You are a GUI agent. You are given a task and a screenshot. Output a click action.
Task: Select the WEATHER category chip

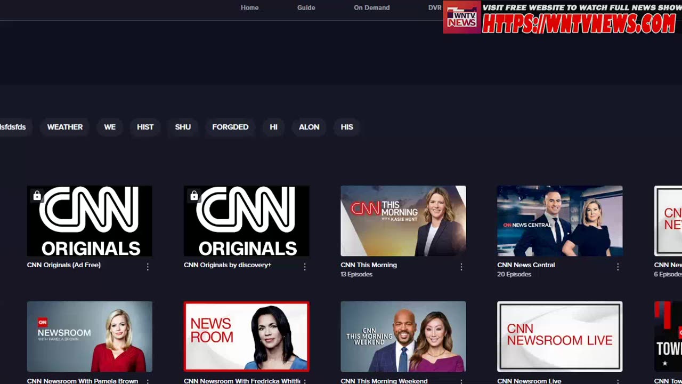click(65, 127)
